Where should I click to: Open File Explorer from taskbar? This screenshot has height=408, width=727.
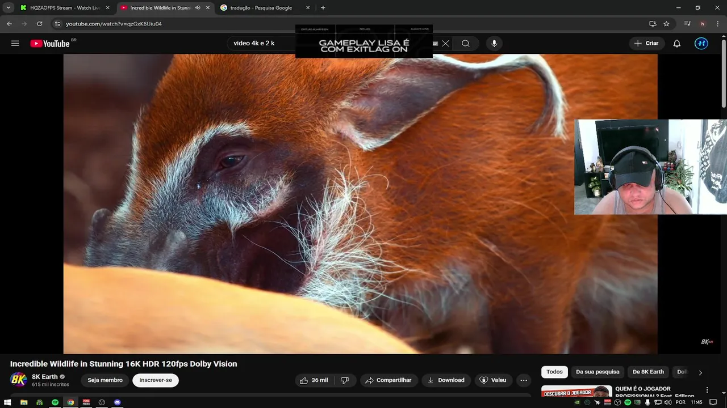click(24, 402)
